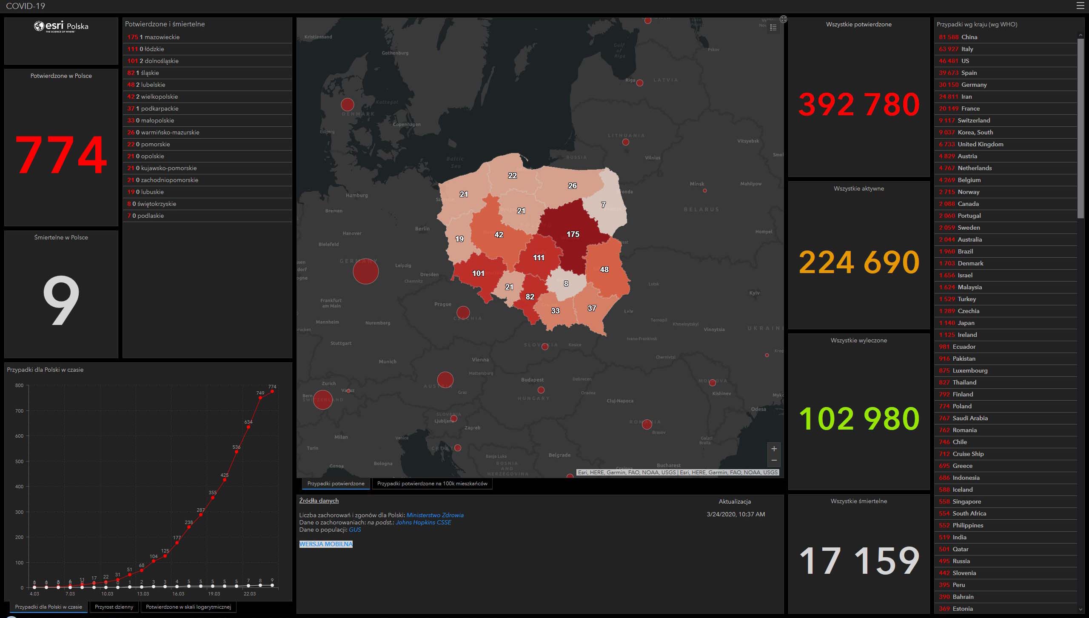The image size is (1089, 618).
Task: Select Przypadki potwierdzone na 100k mieszkańców tab
Action: click(x=432, y=484)
